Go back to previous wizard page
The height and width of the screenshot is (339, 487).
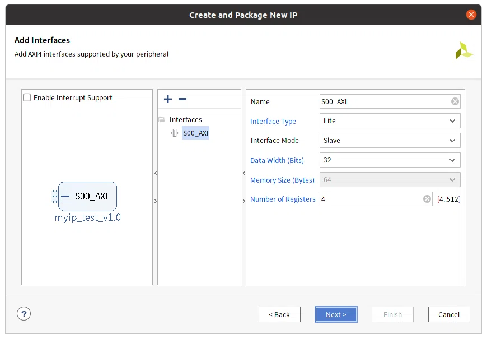[x=279, y=314]
